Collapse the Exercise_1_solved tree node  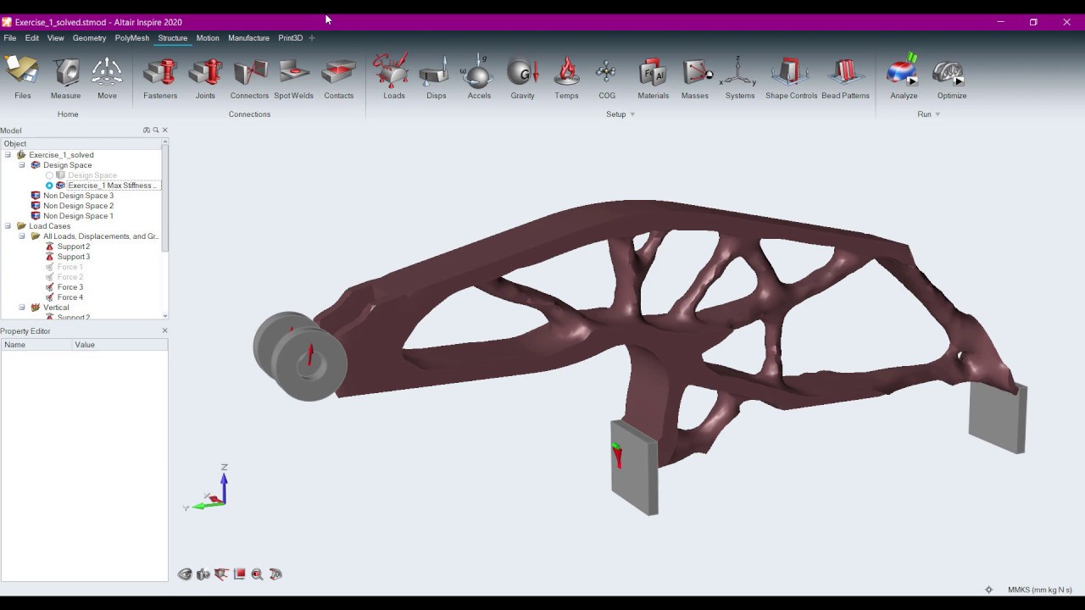pos(8,155)
